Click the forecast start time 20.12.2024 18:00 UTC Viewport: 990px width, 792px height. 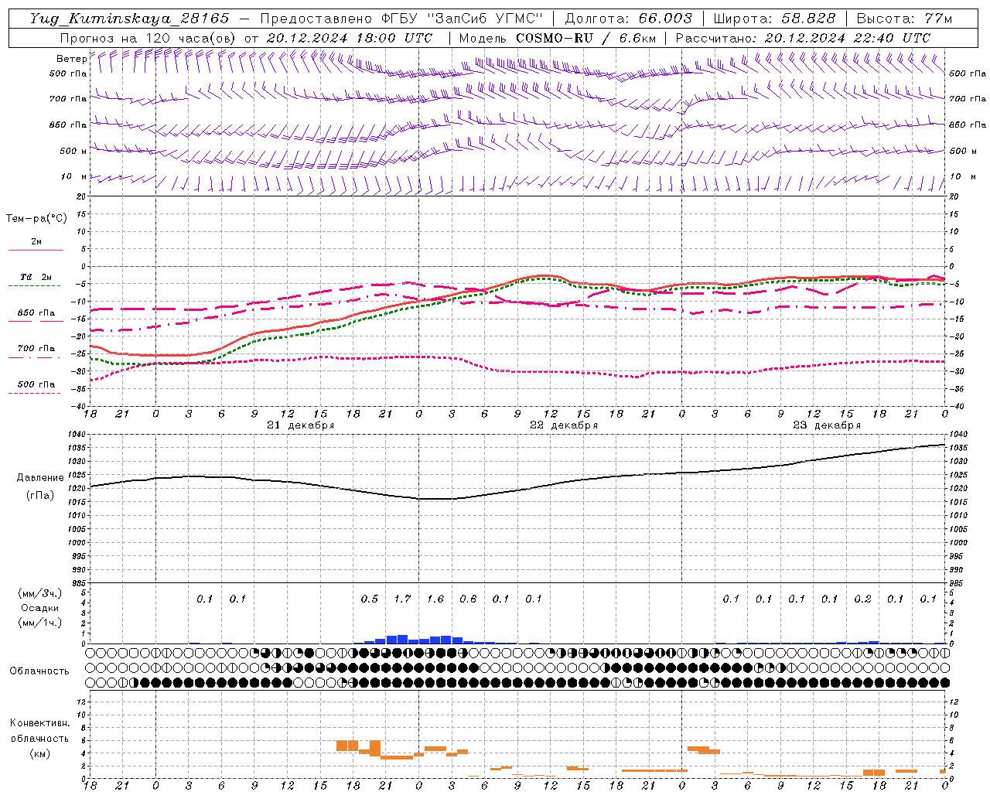pyautogui.click(x=350, y=38)
